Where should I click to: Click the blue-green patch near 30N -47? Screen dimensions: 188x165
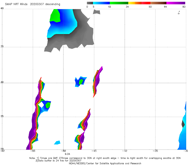81,82
